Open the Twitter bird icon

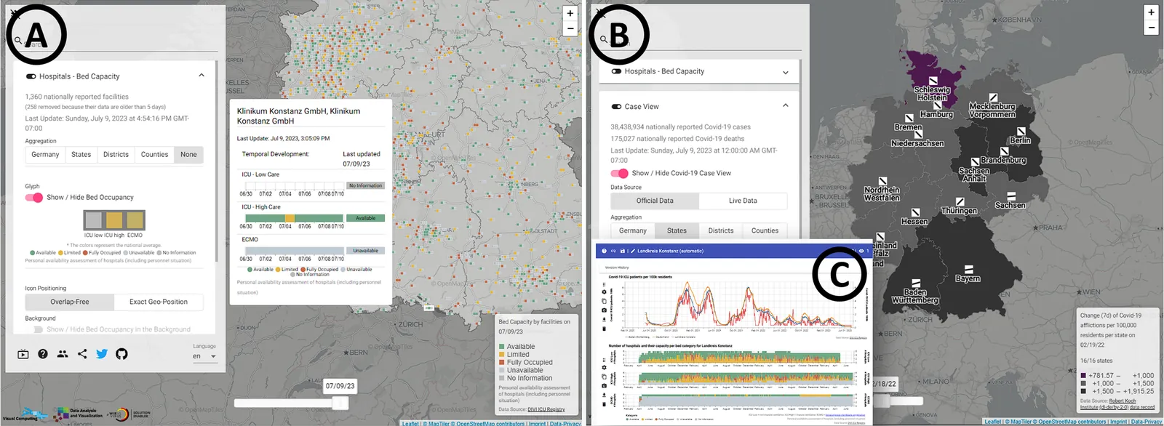click(102, 354)
